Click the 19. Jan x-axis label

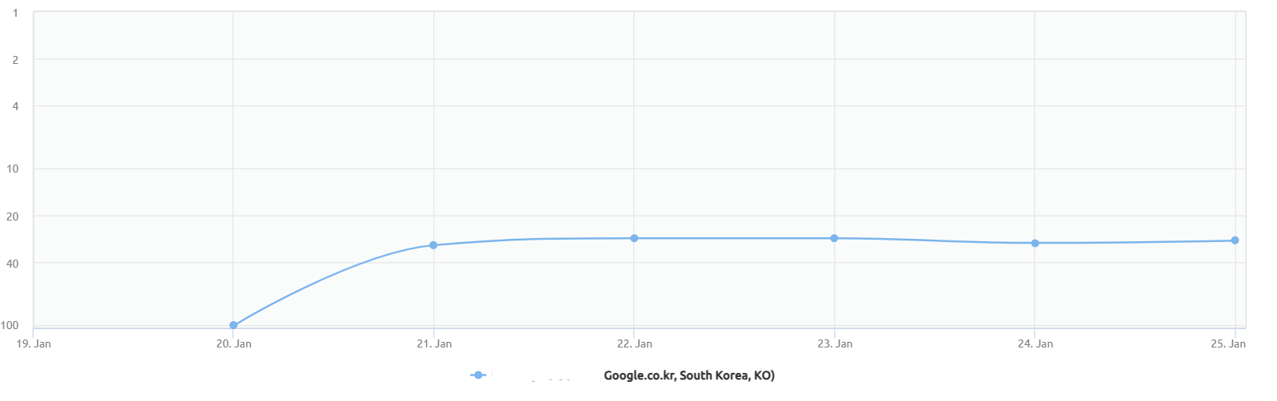(x=34, y=344)
